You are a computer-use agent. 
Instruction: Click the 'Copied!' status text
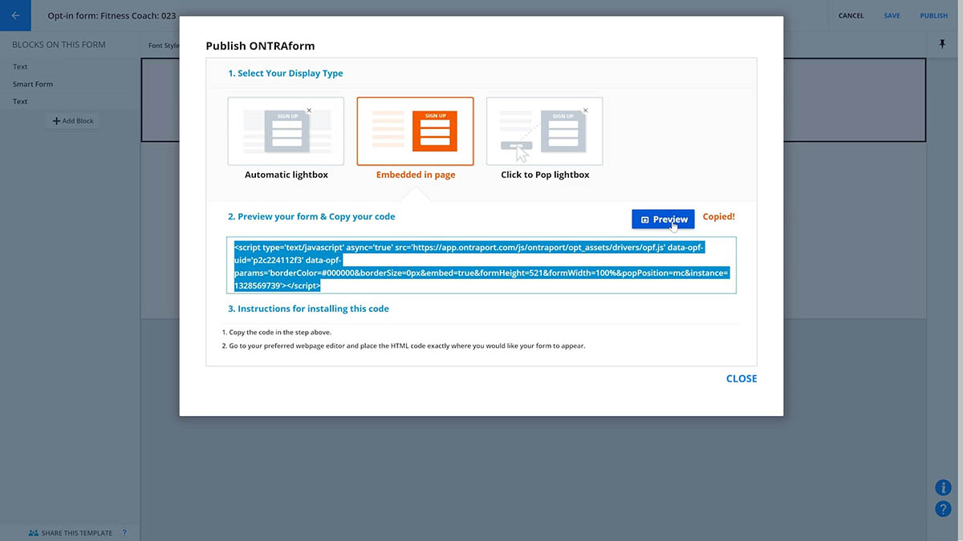[x=719, y=216]
